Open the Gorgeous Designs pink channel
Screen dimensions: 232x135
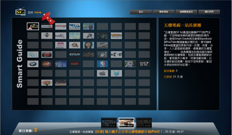click(x=61, y=45)
